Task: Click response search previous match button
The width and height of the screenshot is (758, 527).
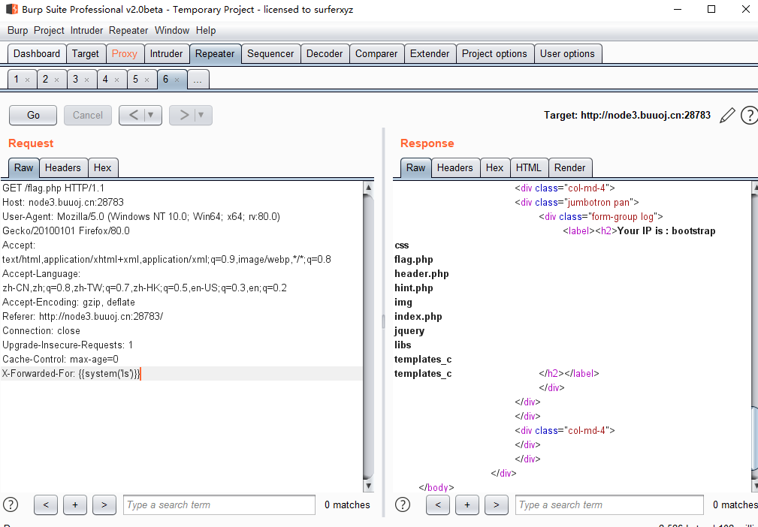Action: [x=438, y=504]
